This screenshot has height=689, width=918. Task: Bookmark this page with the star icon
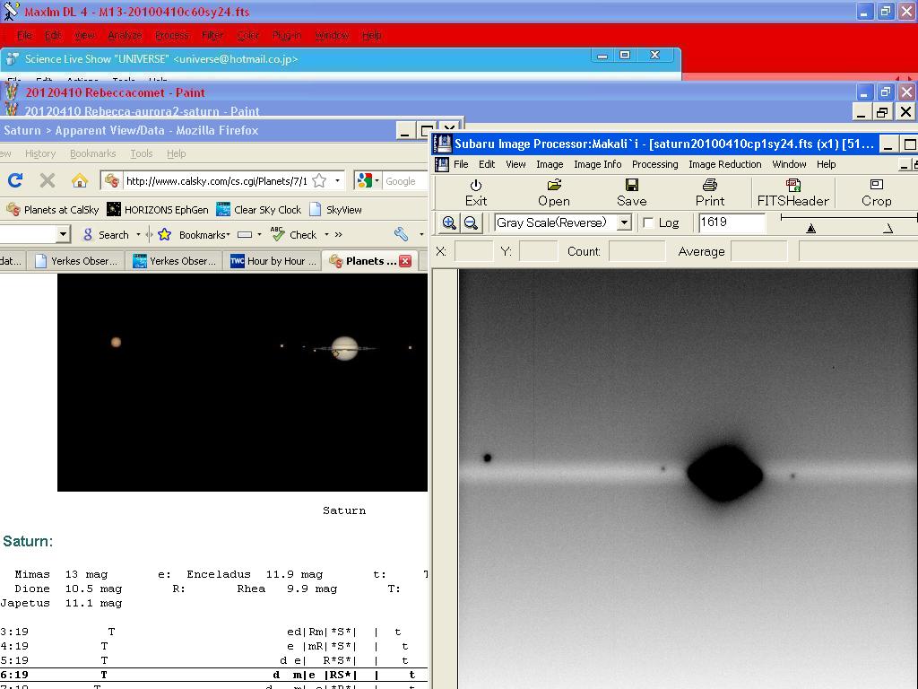(319, 180)
